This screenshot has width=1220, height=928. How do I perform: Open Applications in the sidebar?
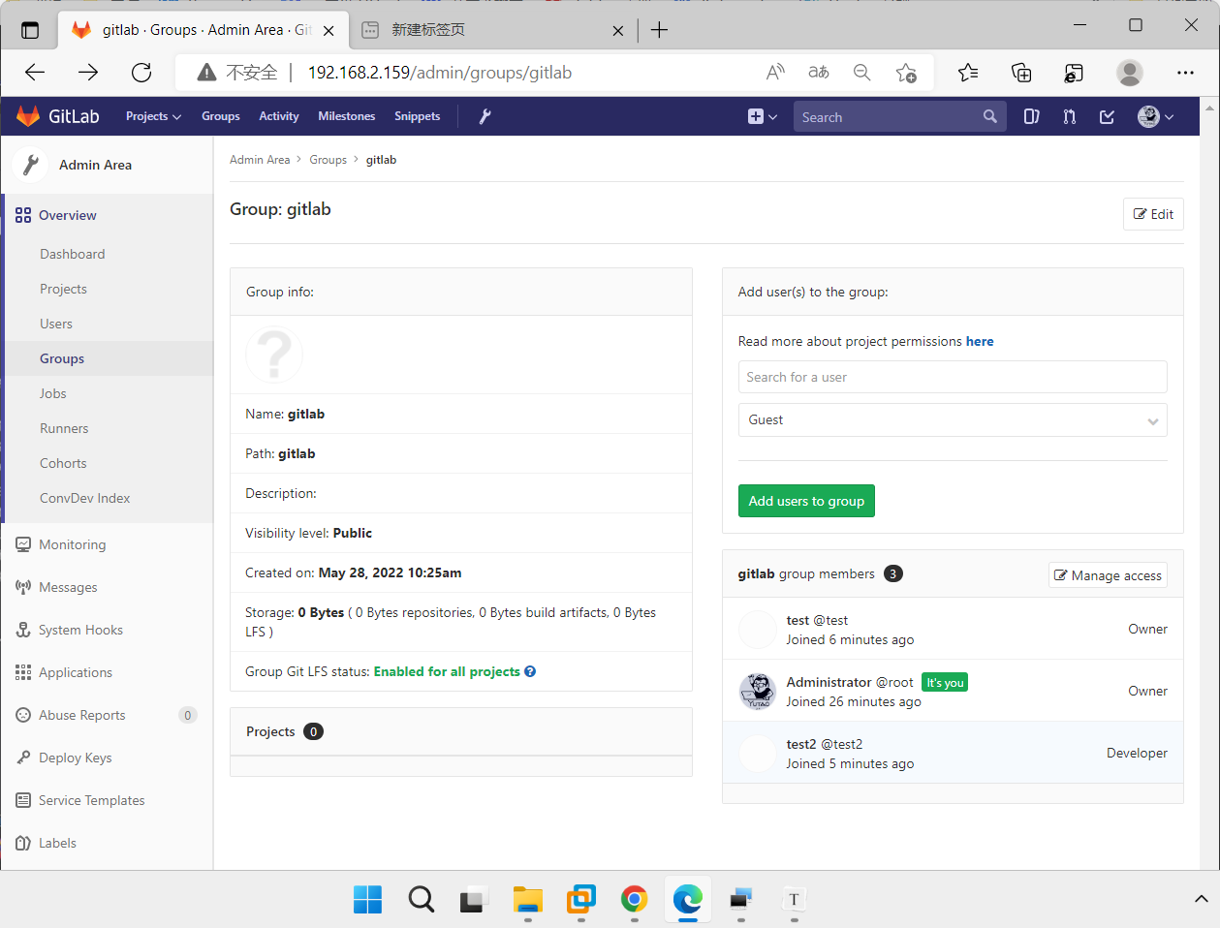click(76, 672)
